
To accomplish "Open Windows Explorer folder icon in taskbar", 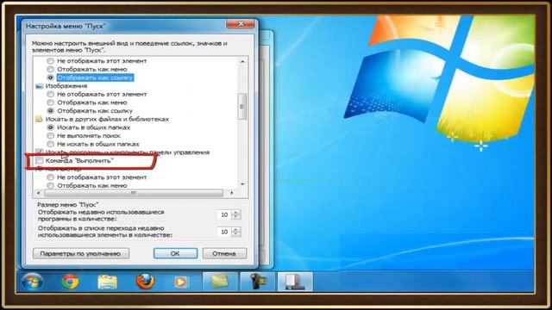I will 107,282.
